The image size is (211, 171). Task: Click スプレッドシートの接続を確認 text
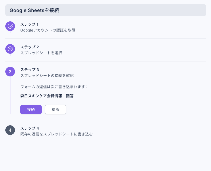[47, 76]
